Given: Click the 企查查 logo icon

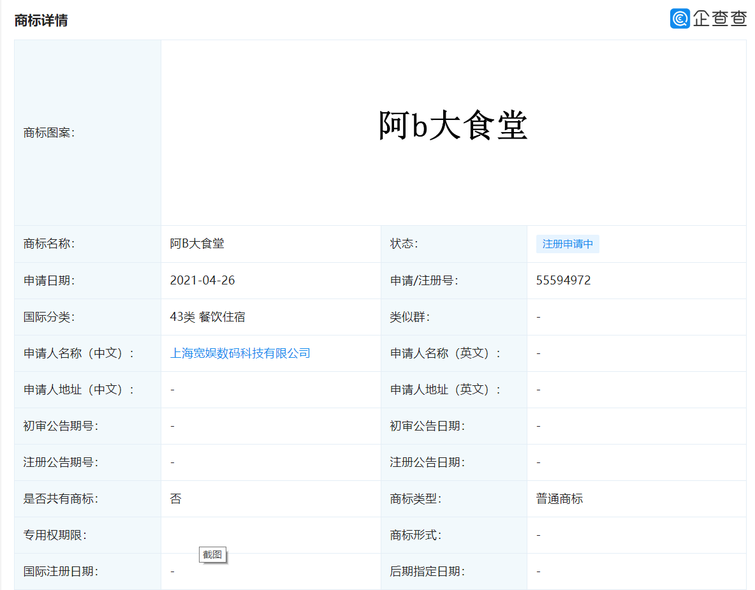Looking at the screenshot, I should pyautogui.click(x=680, y=18).
